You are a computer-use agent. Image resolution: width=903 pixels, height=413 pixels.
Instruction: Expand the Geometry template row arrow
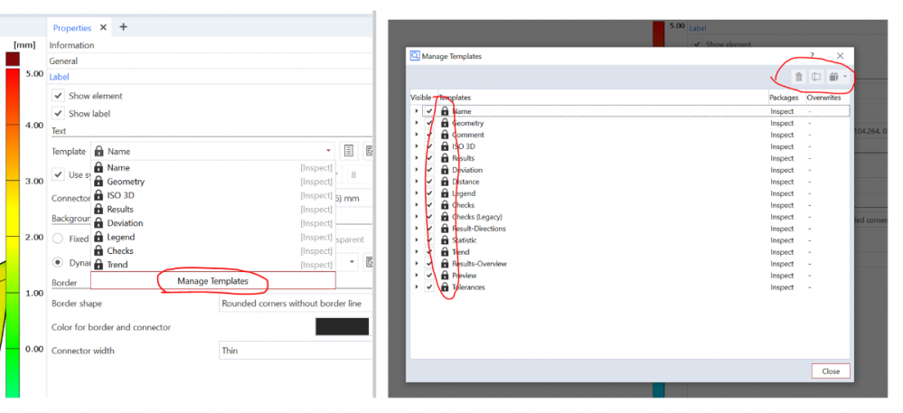417,123
